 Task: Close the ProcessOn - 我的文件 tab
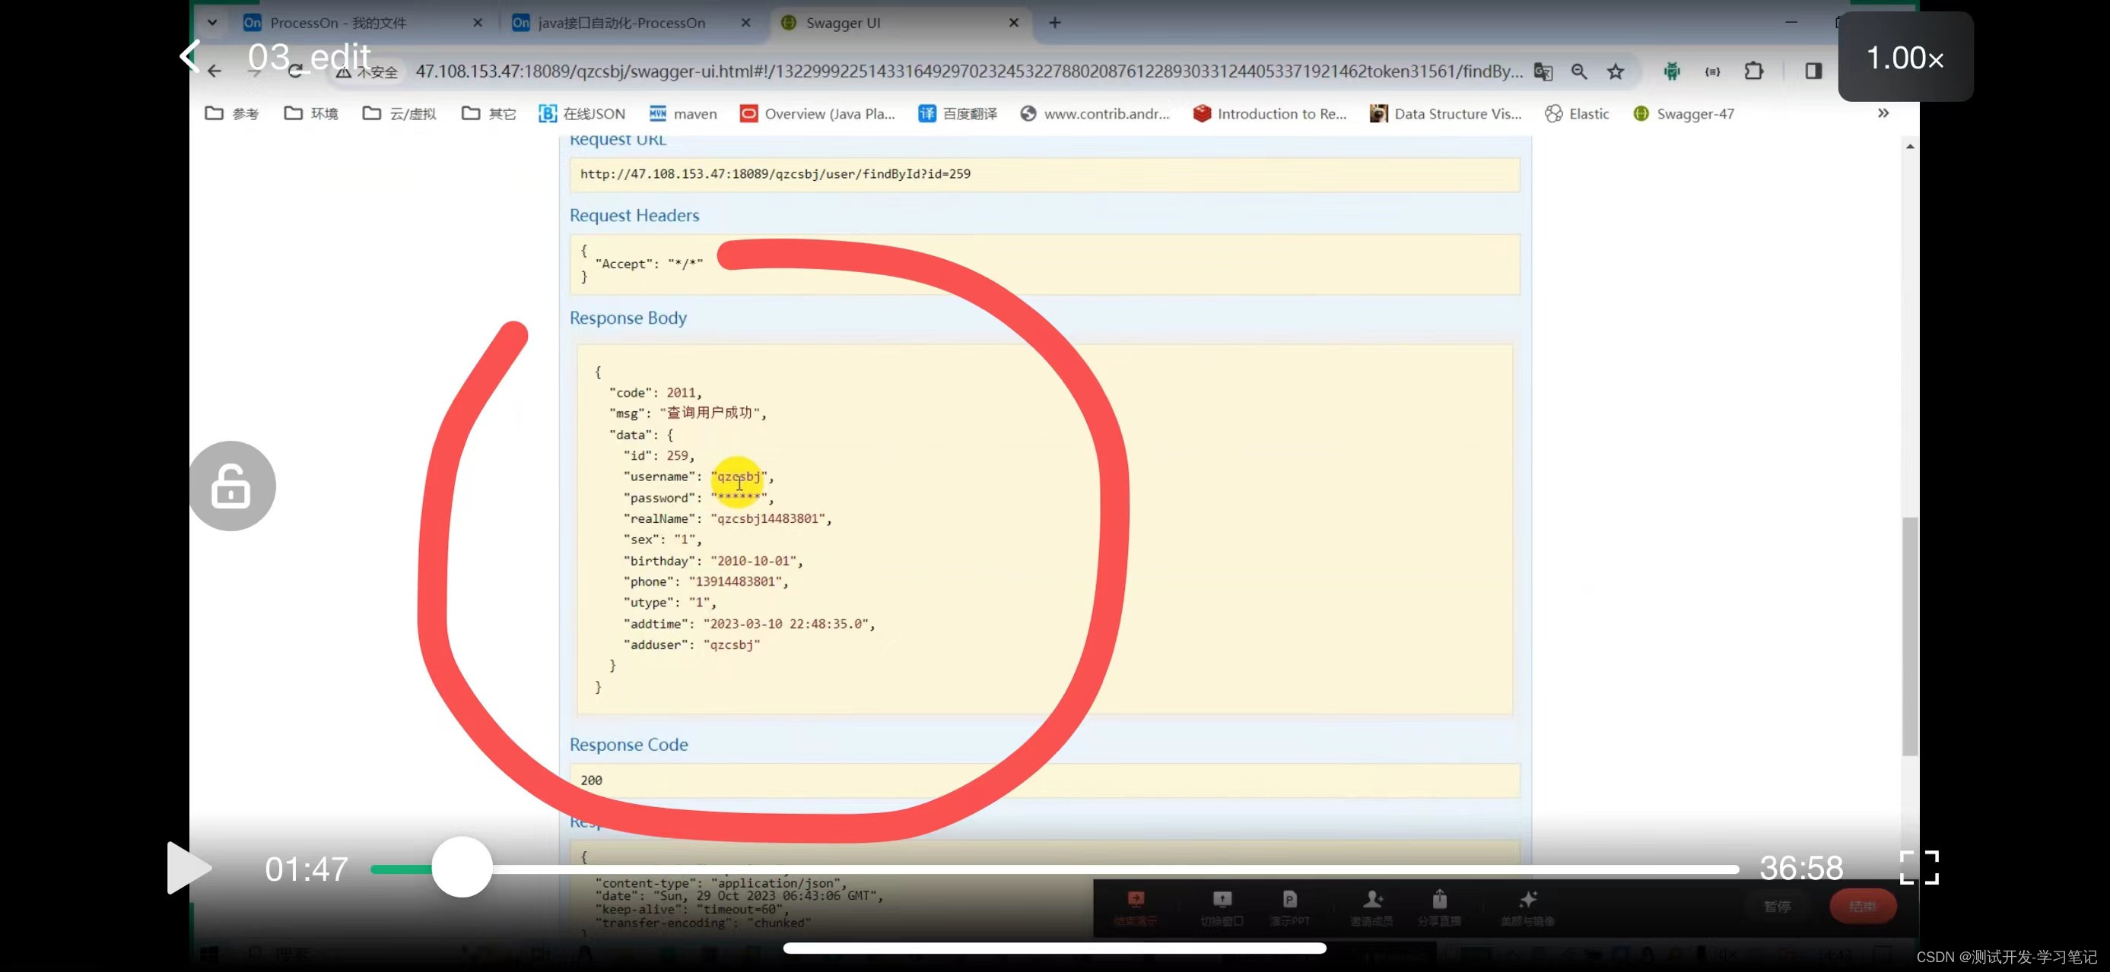point(478,23)
